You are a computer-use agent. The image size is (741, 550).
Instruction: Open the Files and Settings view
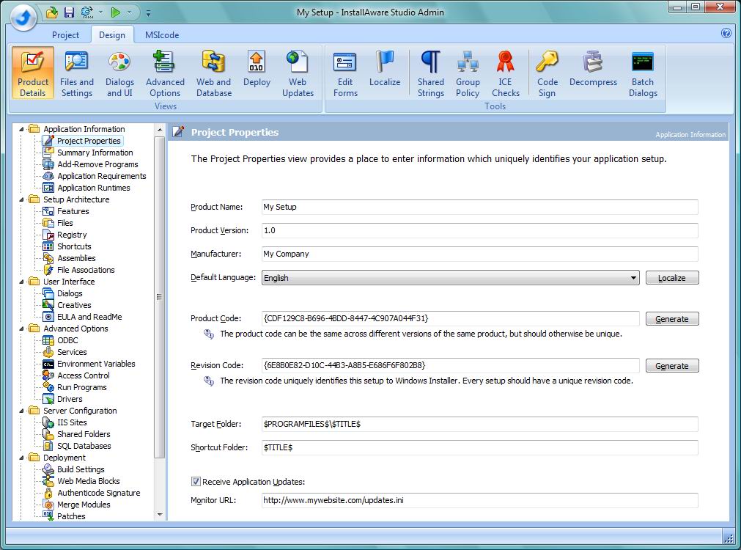[x=76, y=73]
